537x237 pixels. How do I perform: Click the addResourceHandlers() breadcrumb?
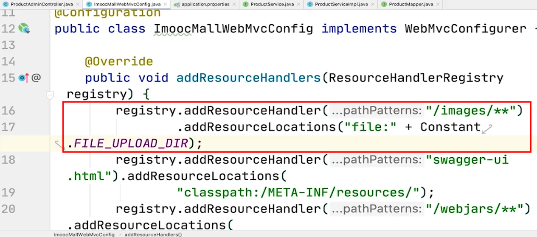153,234
